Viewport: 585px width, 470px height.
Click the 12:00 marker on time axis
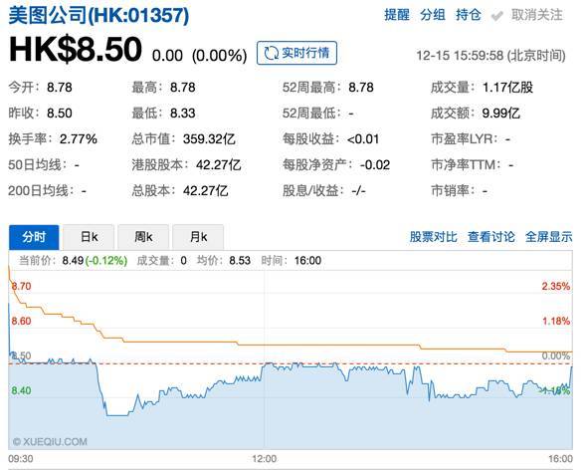[265, 459]
